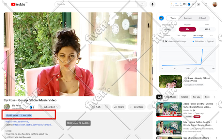Open the Adore Rakhio Bondhu video title
This screenshot has height=139, width=222.
198,105
